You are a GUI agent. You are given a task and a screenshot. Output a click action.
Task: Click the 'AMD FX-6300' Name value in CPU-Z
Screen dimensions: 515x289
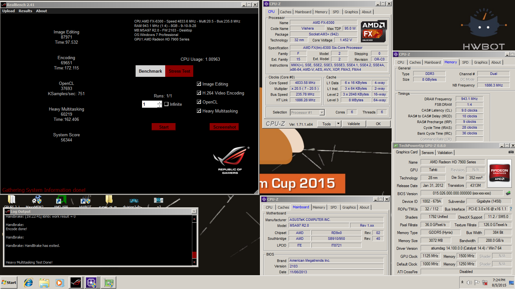coord(323,23)
